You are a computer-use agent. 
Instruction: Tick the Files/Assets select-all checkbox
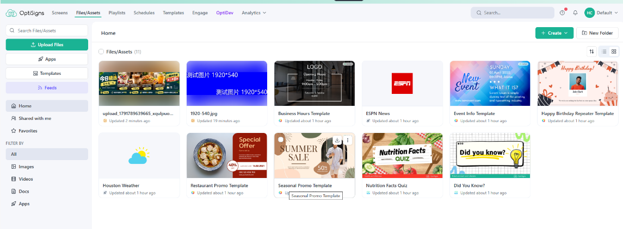click(x=101, y=52)
